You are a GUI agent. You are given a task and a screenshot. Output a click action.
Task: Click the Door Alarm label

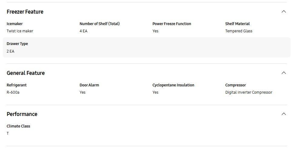pos(89,85)
